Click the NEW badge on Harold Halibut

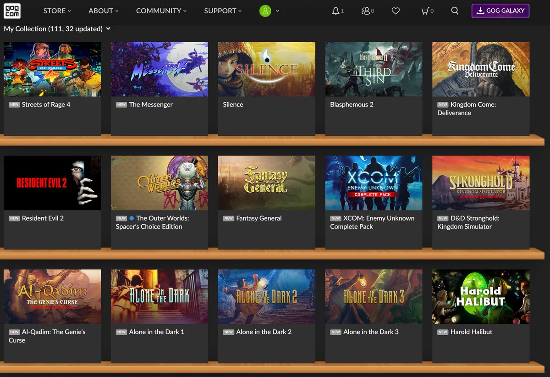[443, 332]
